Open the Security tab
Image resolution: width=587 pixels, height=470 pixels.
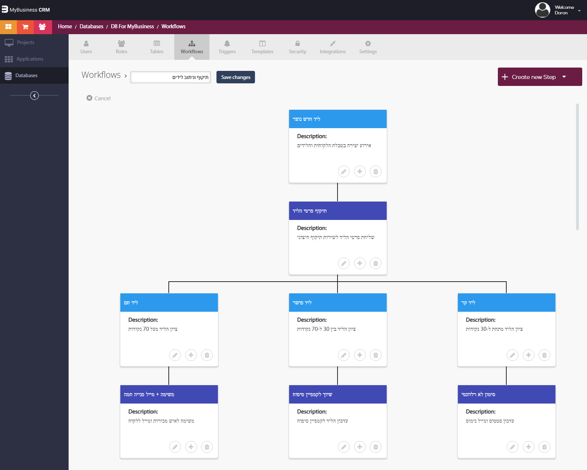[x=298, y=47]
